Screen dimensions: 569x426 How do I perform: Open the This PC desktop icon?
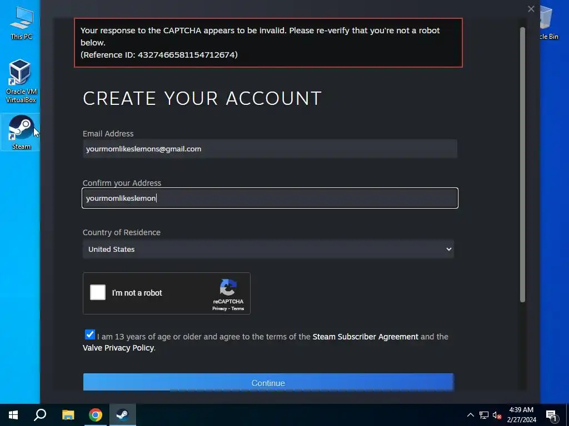click(21, 22)
